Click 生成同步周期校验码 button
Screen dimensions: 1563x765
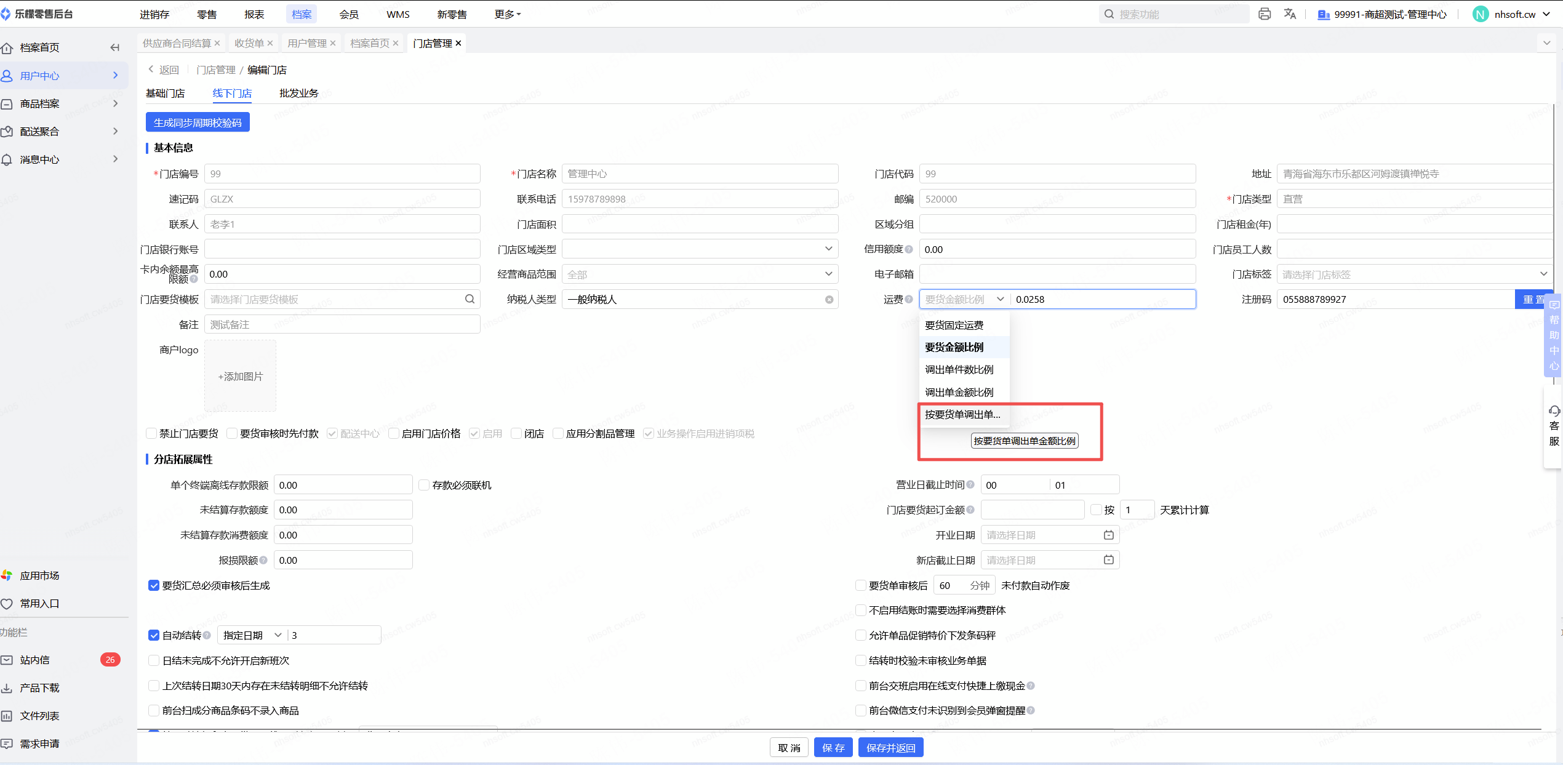198,122
